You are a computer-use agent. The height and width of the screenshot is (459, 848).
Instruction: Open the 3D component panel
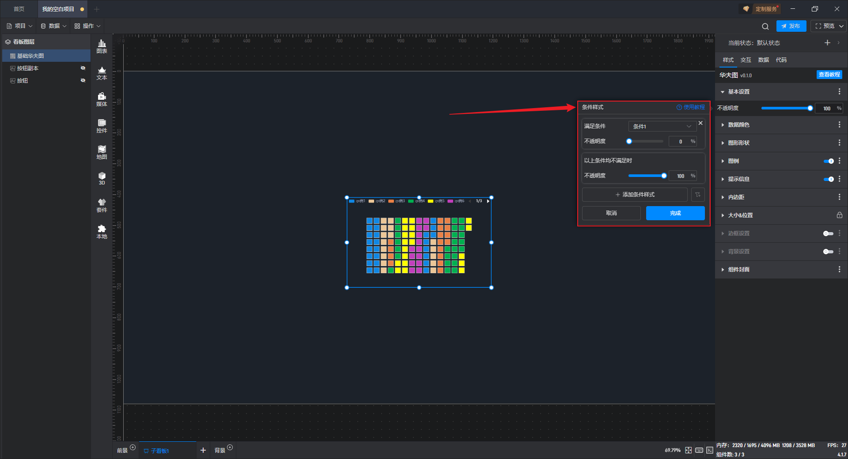point(102,178)
